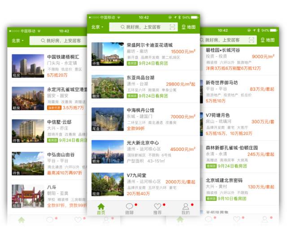Open the 荣盛阿尔卡迪亚花语城 listing thumbnail
287x244 pixels.
[108, 54]
